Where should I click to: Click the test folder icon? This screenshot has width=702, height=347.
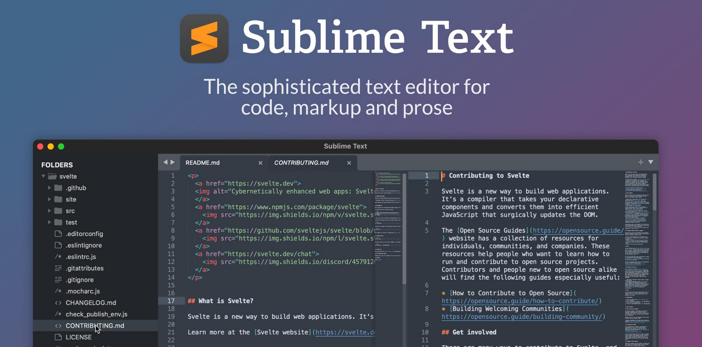tap(58, 222)
